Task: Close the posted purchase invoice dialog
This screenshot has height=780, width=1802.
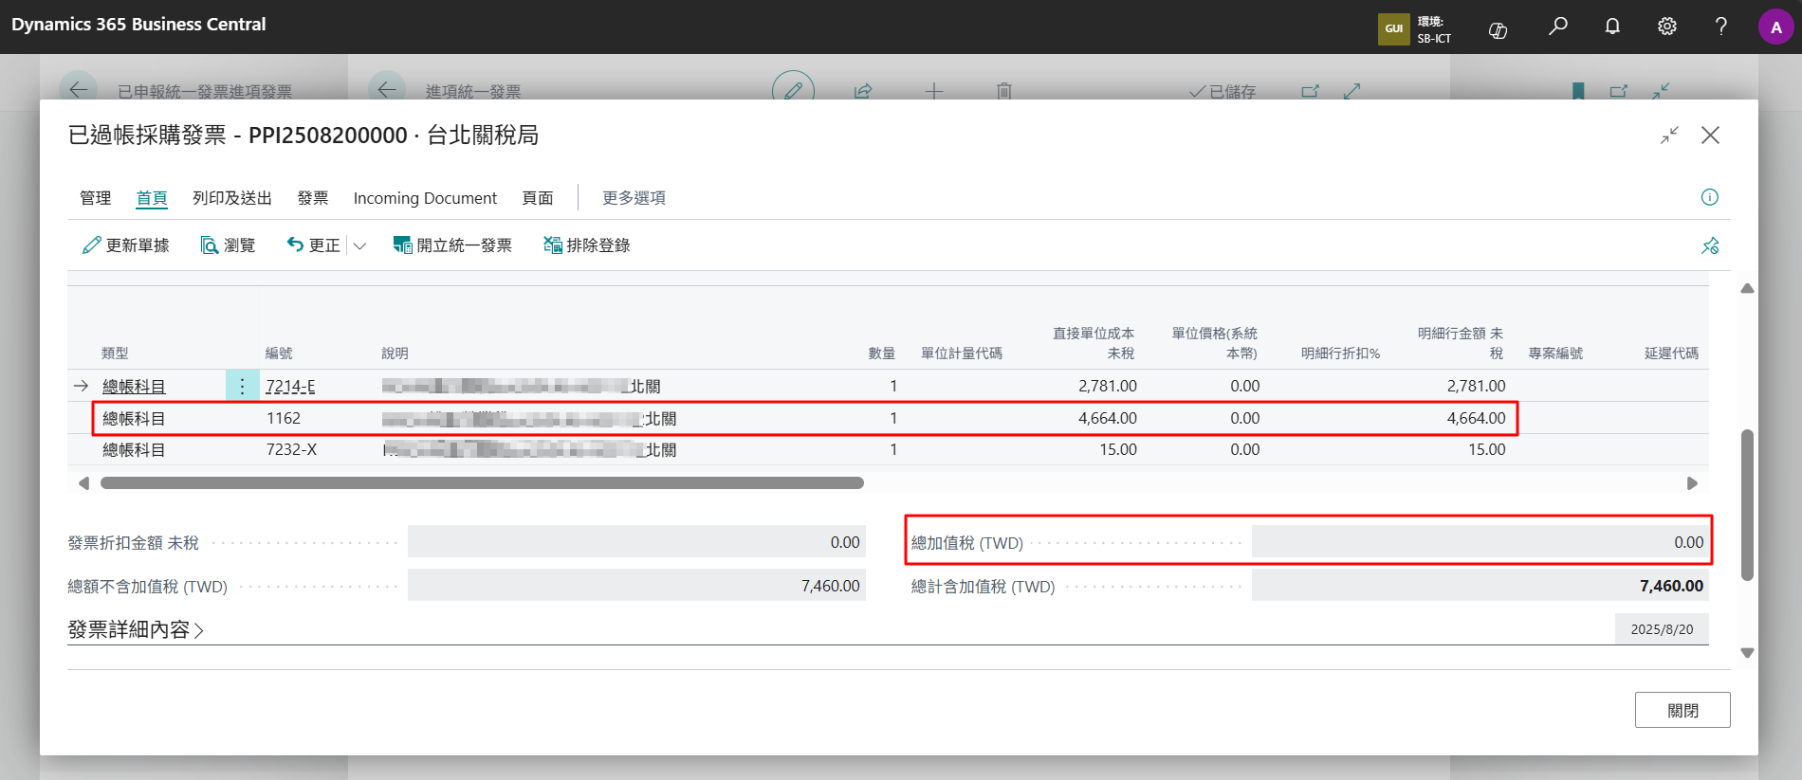Action: coord(1710,136)
